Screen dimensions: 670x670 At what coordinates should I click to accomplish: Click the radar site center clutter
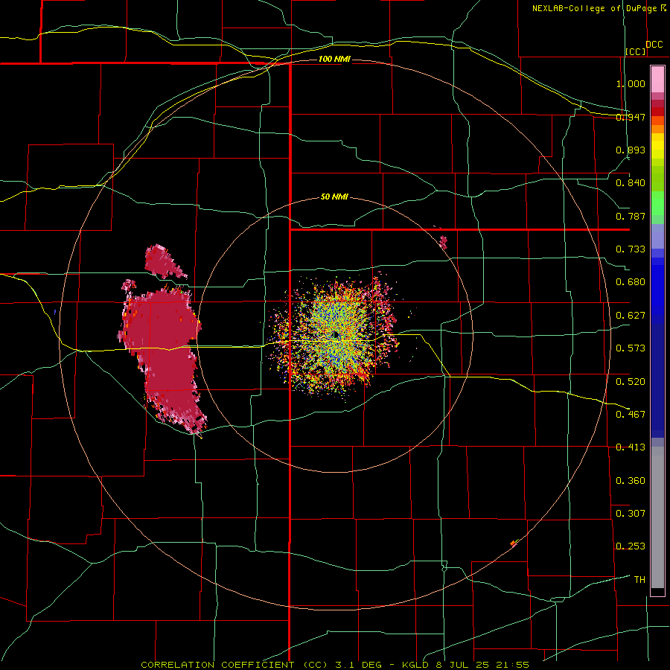334,336
